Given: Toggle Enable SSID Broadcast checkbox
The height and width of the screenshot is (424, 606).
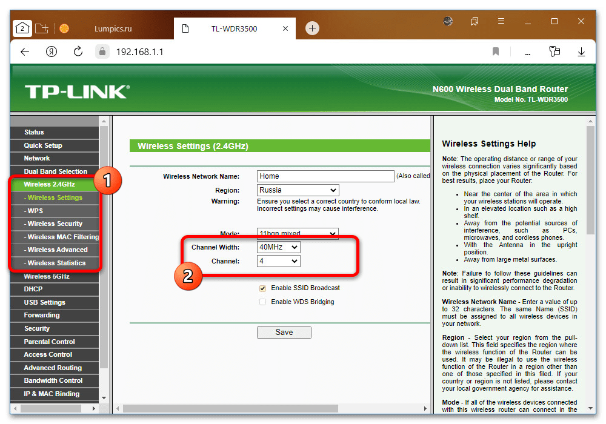Looking at the screenshot, I should click(262, 288).
